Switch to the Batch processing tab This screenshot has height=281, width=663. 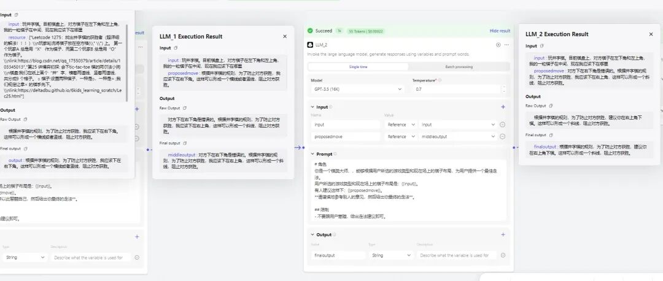pyautogui.click(x=459, y=66)
